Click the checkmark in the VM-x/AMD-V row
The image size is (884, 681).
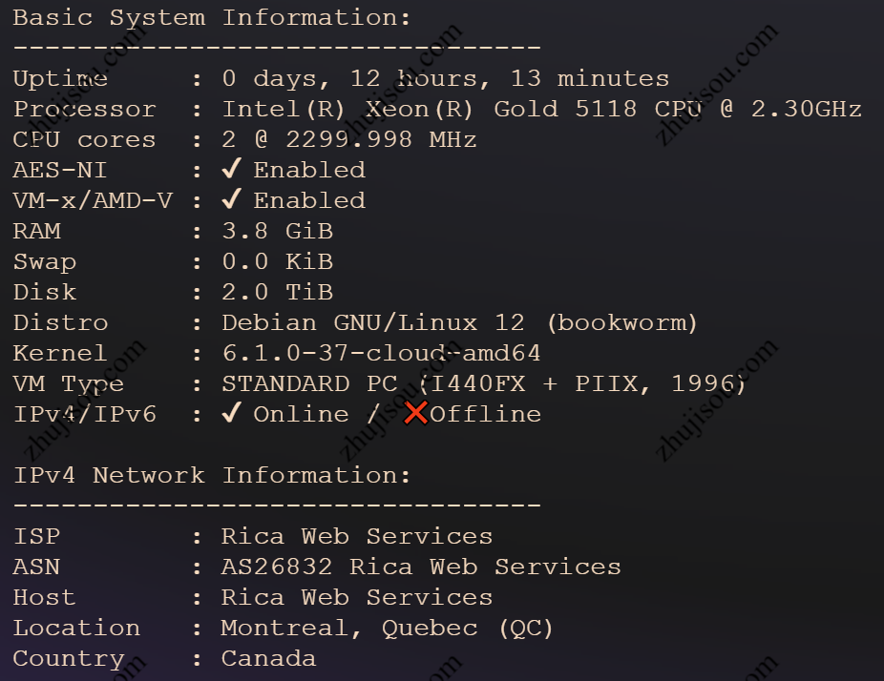(x=232, y=198)
